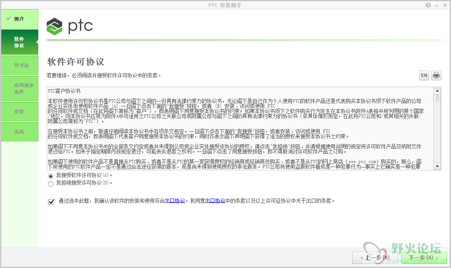Click the license text scrollbar thumb
Viewport: 451px width, 268px height.
pos(437,98)
